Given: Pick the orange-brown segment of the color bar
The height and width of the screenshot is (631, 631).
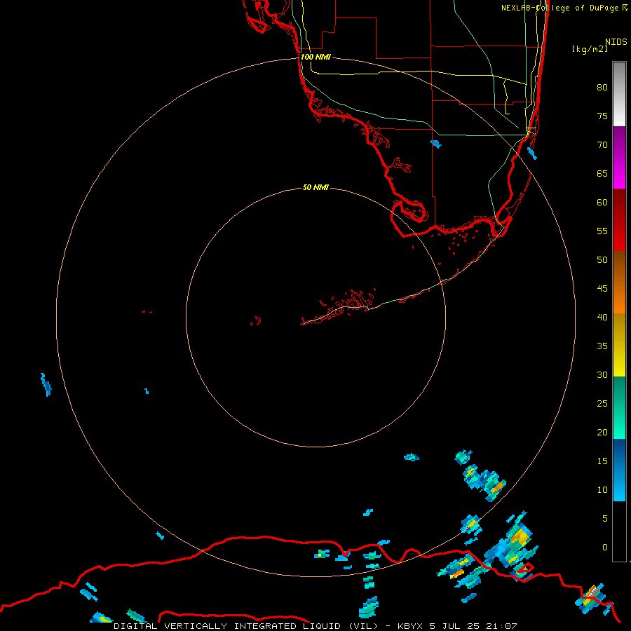Looking at the screenshot, I should click(619, 282).
